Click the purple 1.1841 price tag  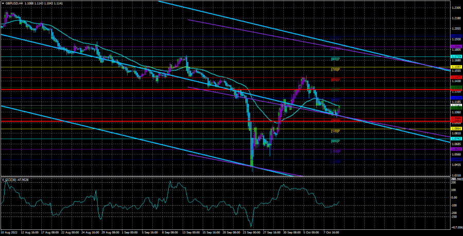(x=455, y=47)
